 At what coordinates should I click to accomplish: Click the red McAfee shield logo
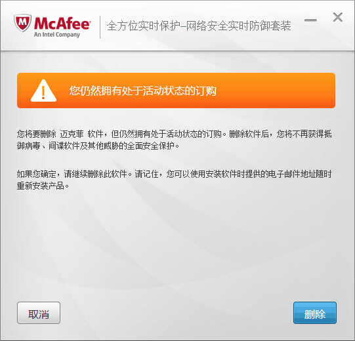[x=22, y=23]
